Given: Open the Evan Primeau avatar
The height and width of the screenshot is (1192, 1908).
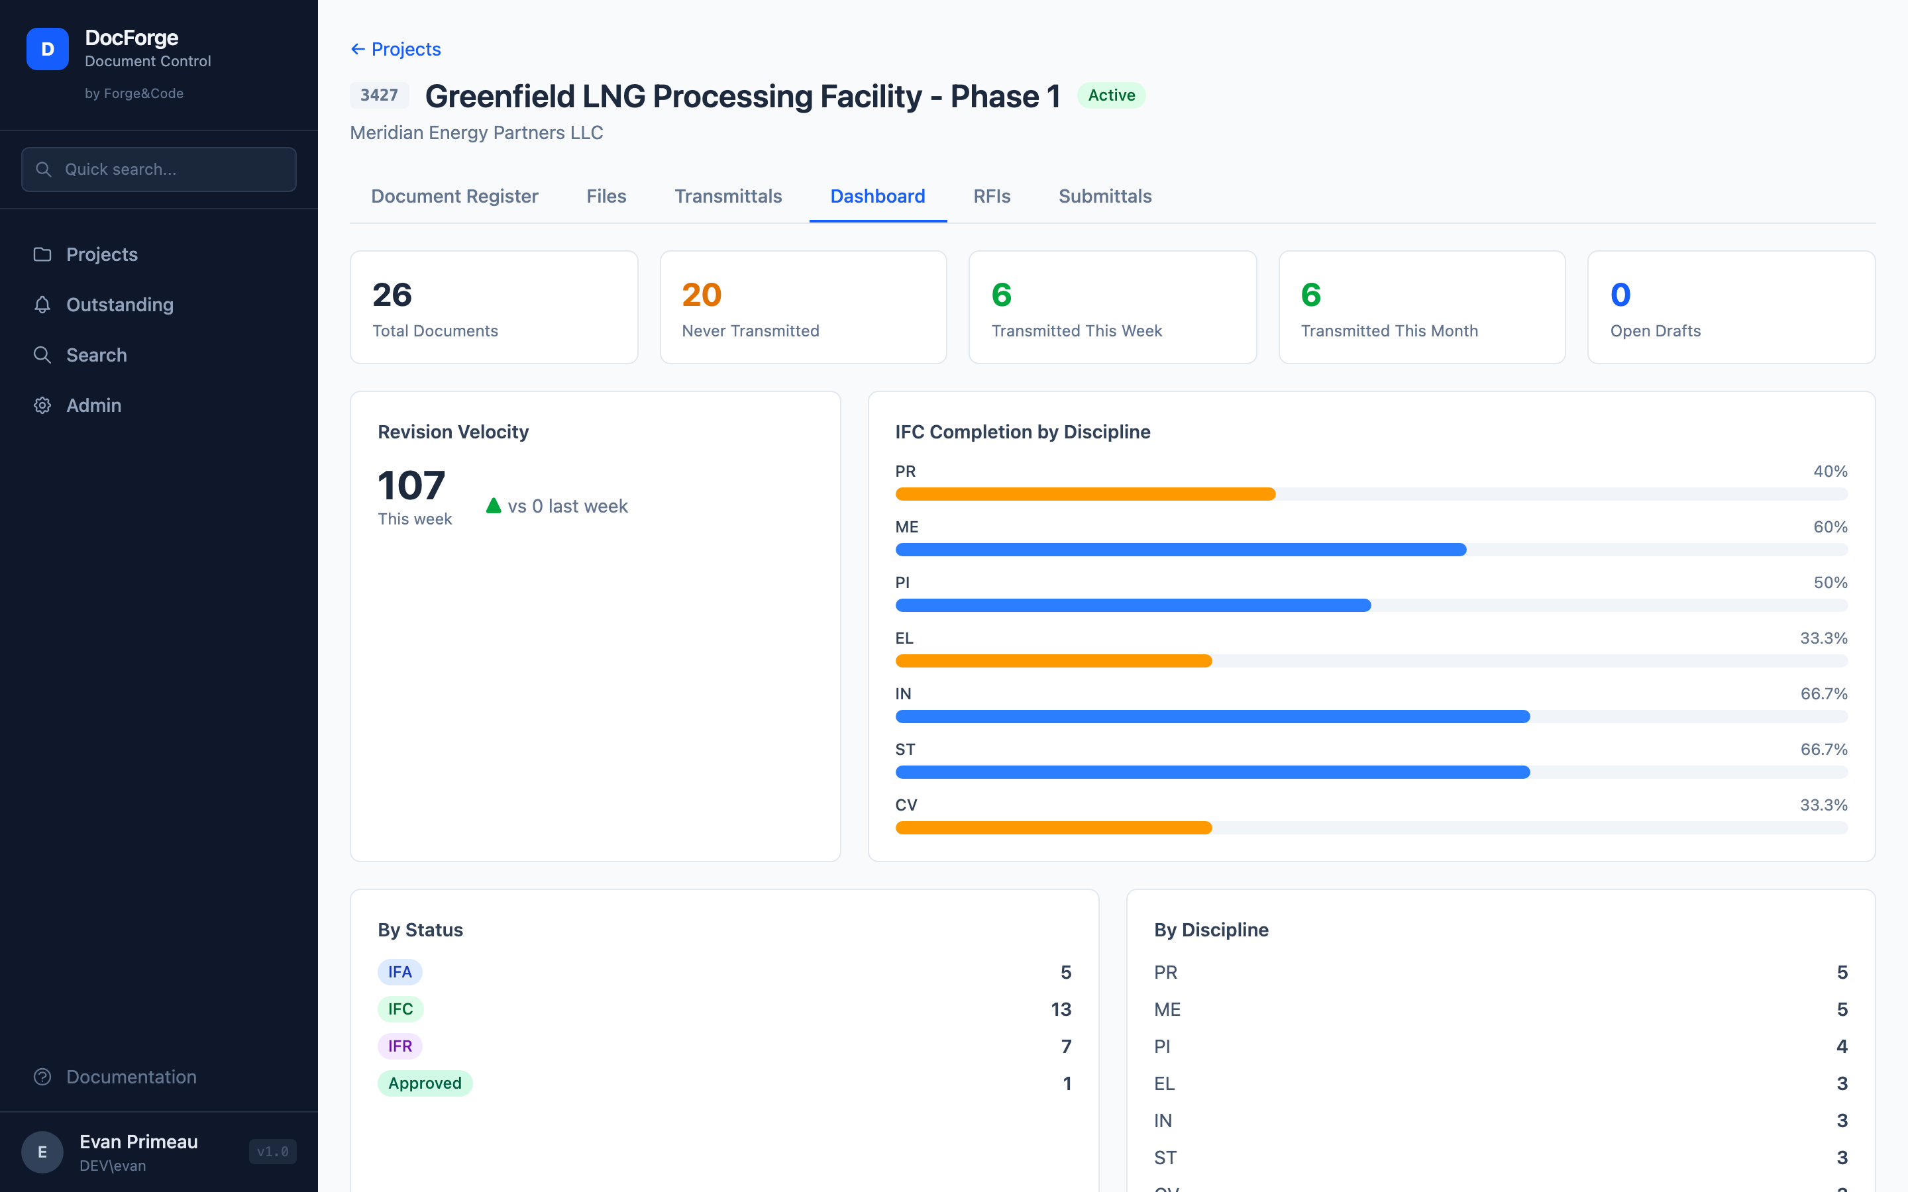Looking at the screenshot, I should pos(42,1151).
